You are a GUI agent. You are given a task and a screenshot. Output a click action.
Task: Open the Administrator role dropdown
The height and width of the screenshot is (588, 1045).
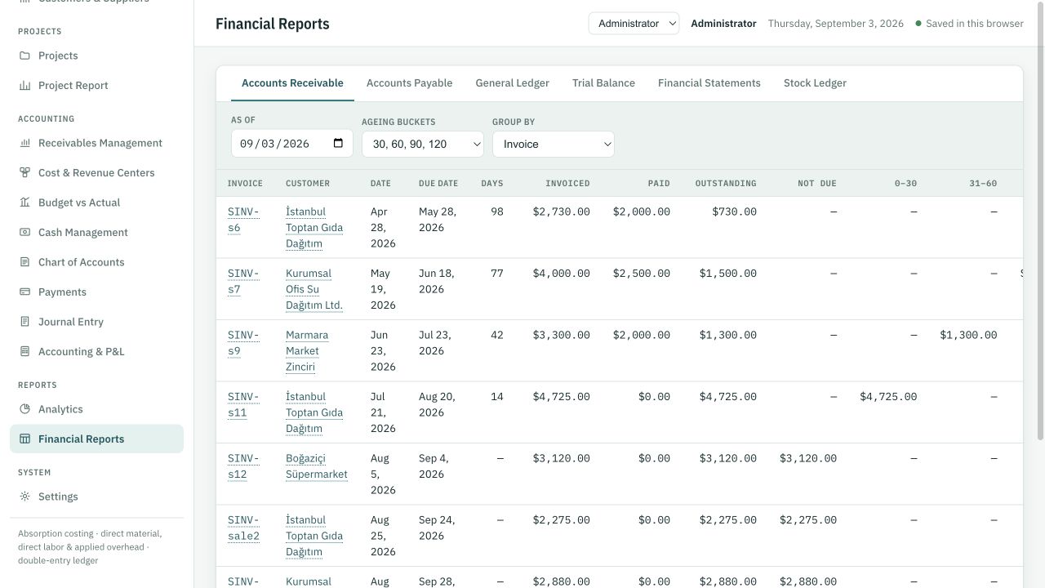click(634, 24)
